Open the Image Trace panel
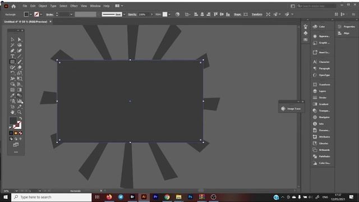Screen dimensions: 359x202 291,109
